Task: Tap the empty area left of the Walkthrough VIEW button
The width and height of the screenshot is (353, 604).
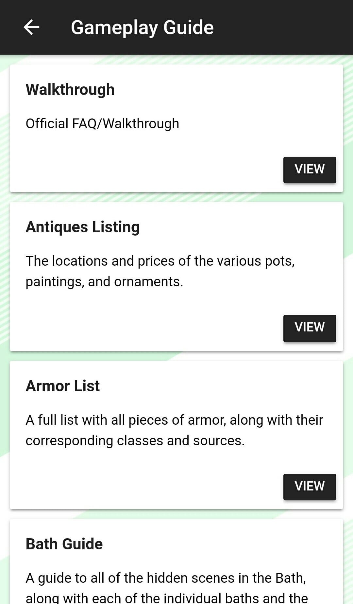Action: coord(147,169)
